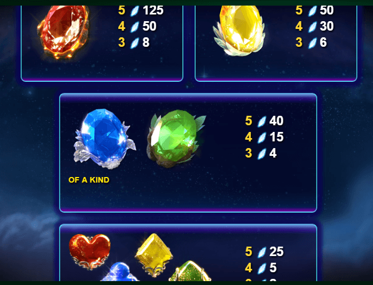
Task: Click the red heart gem symbol
Action: 90,251
